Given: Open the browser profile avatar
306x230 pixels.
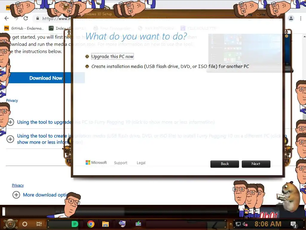Looking at the screenshot, I should click(x=291, y=18).
